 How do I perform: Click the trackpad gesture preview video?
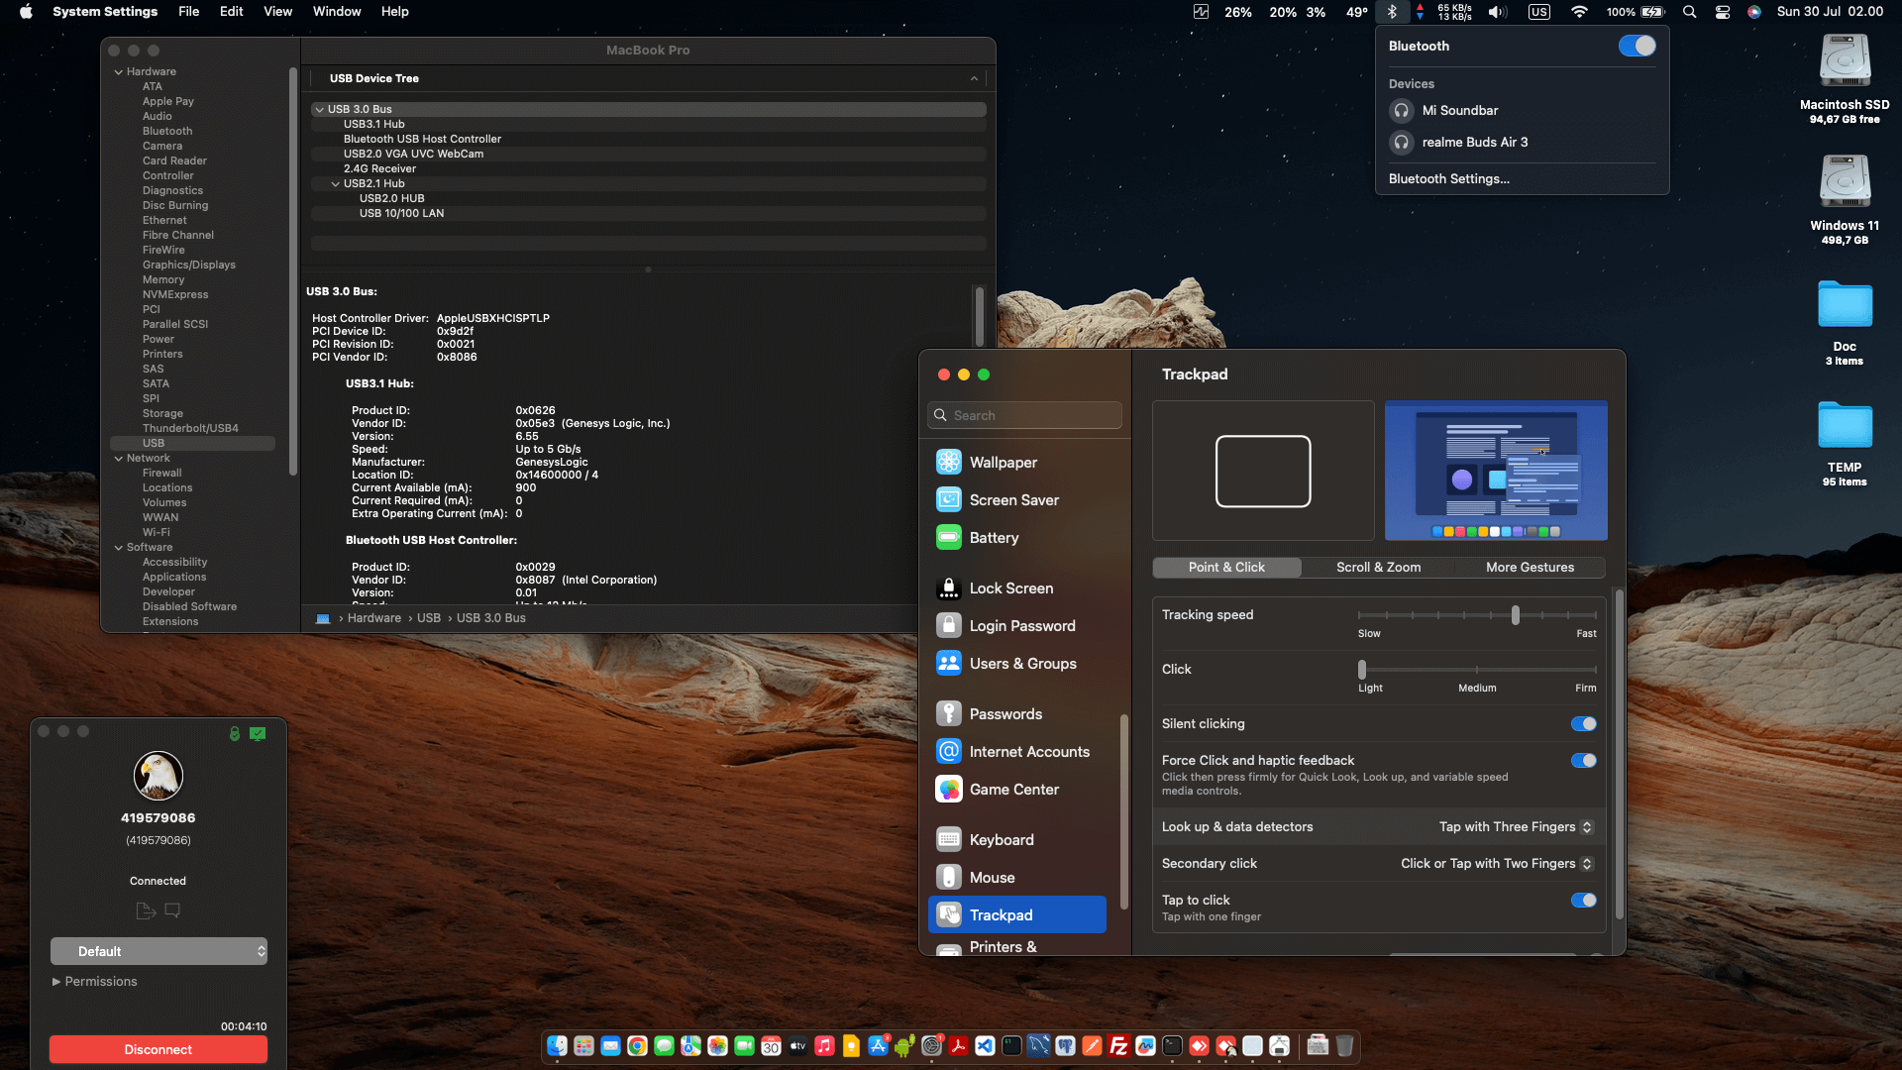pos(1496,471)
